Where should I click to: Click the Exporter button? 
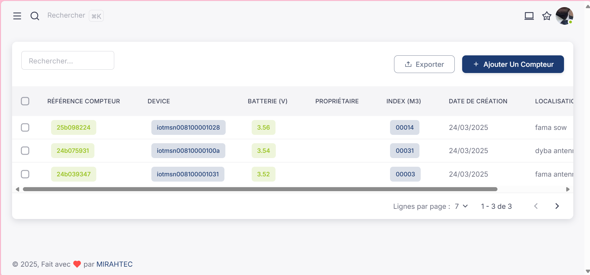pos(424,64)
